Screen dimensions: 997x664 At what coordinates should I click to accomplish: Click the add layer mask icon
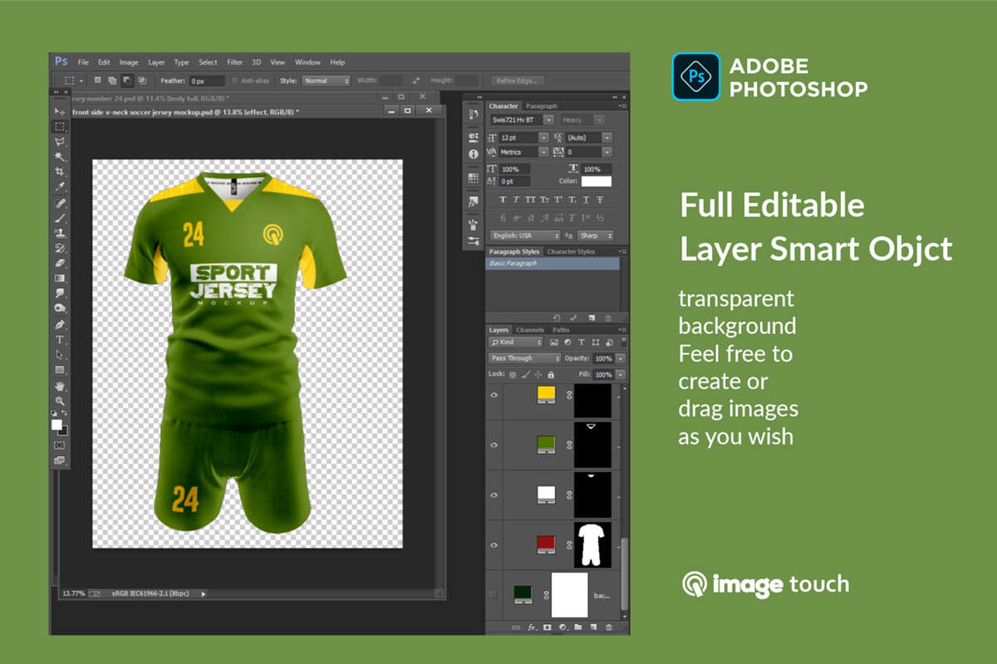click(547, 627)
